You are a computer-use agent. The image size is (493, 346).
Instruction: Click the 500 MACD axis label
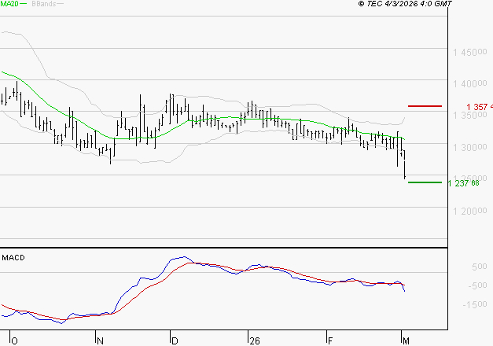[x=480, y=267]
